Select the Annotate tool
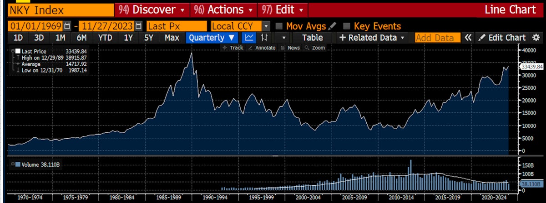The image size is (546, 203). [262, 48]
